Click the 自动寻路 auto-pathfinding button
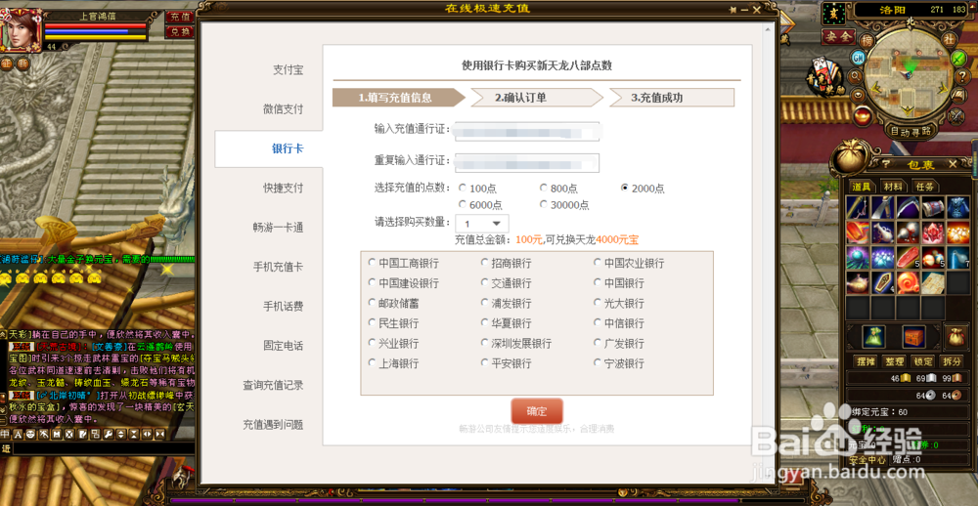The width and height of the screenshot is (978, 506). 911,131
